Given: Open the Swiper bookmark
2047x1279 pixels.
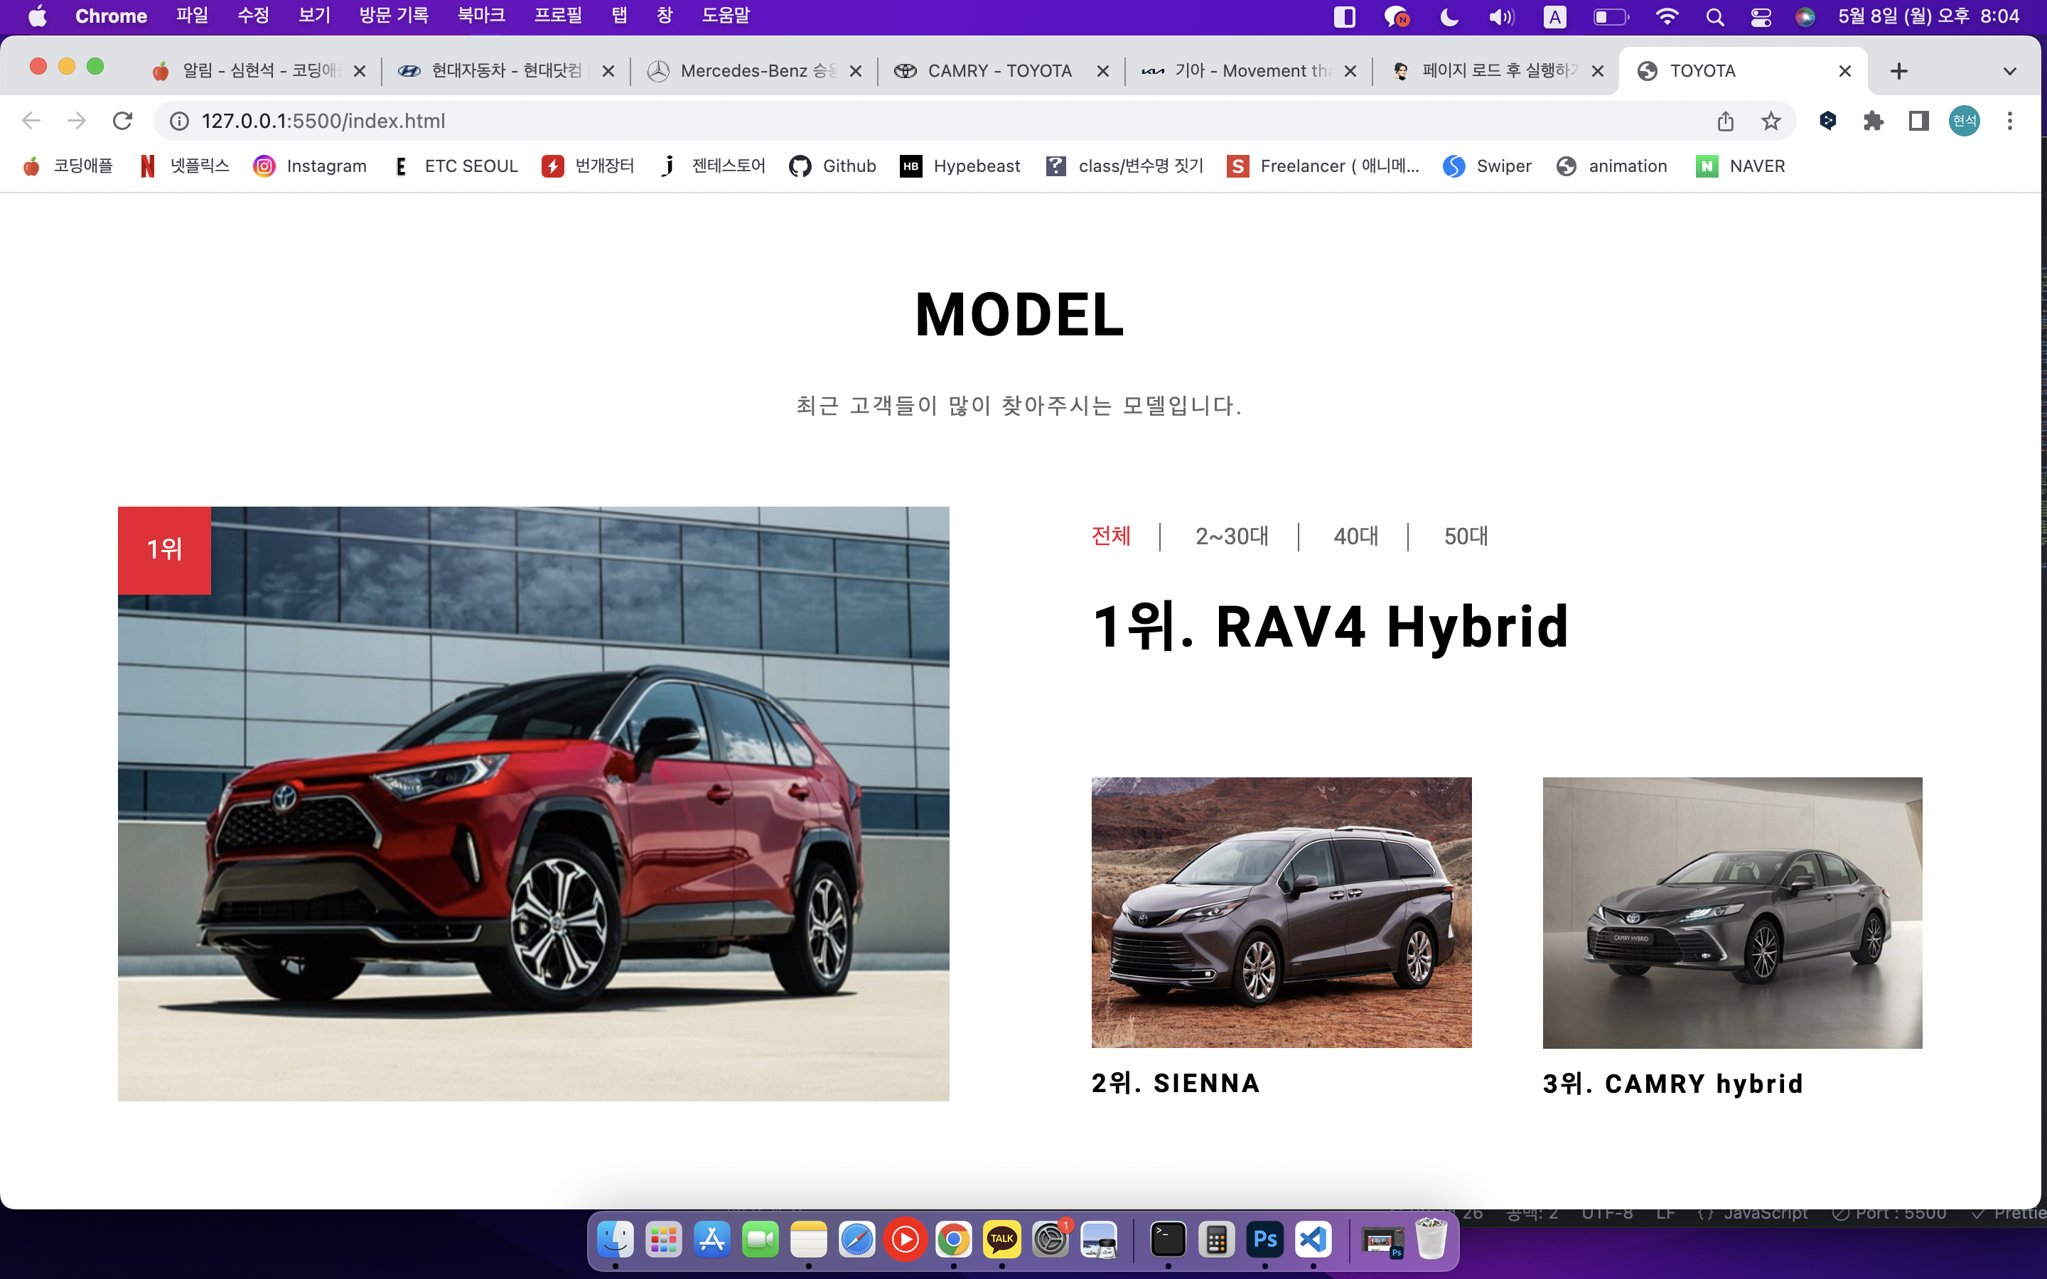Looking at the screenshot, I should 1487,166.
